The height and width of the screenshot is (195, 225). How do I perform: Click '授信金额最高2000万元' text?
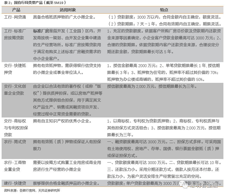point(134,66)
